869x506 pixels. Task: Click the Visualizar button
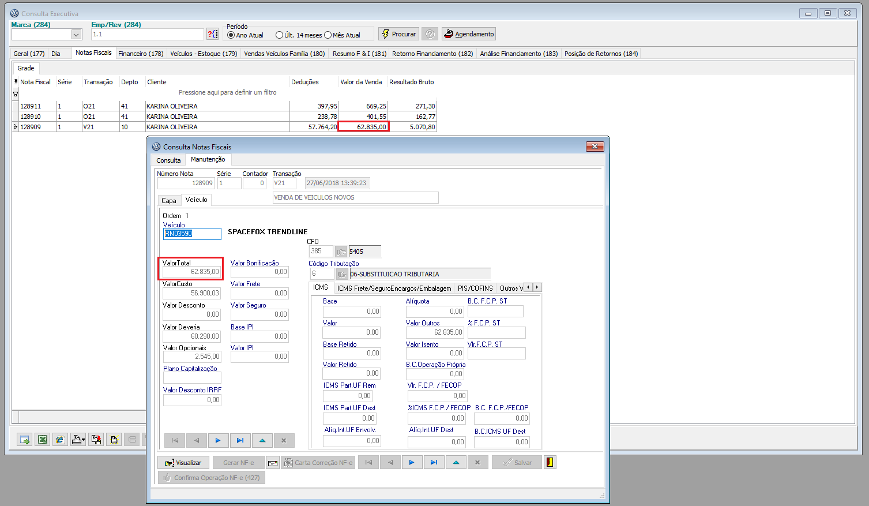click(183, 463)
